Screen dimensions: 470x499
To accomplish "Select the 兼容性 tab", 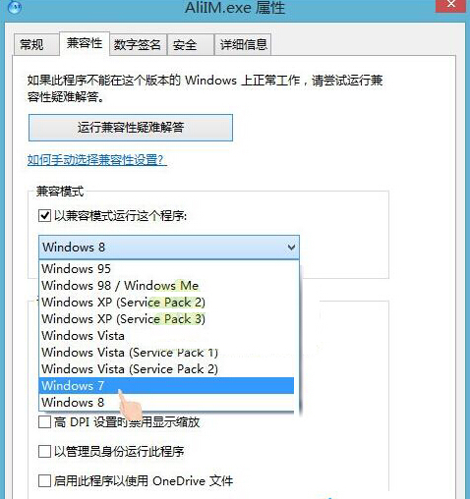I will (x=85, y=43).
